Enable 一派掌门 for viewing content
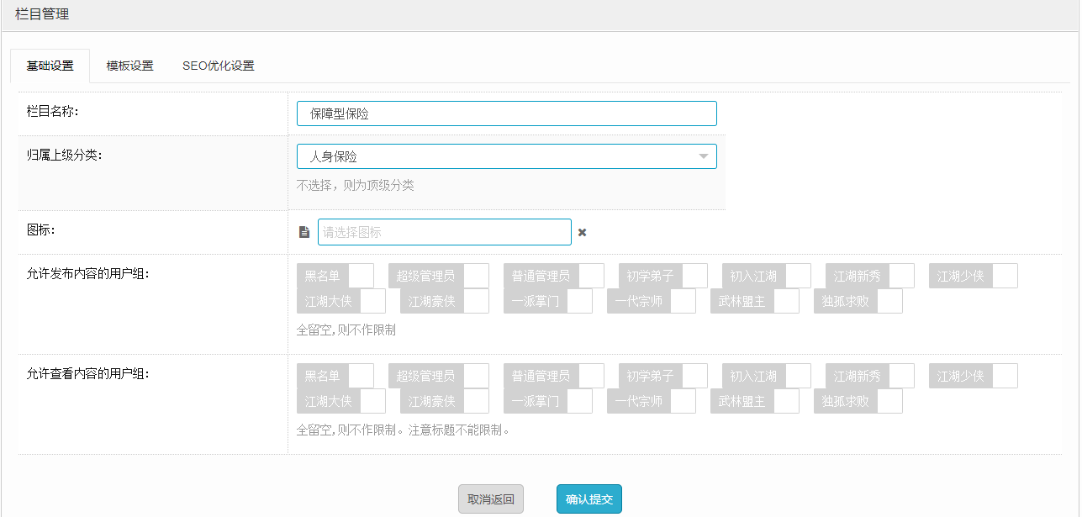Image resolution: width=1082 pixels, height=517 pixels. pos(547,401)
